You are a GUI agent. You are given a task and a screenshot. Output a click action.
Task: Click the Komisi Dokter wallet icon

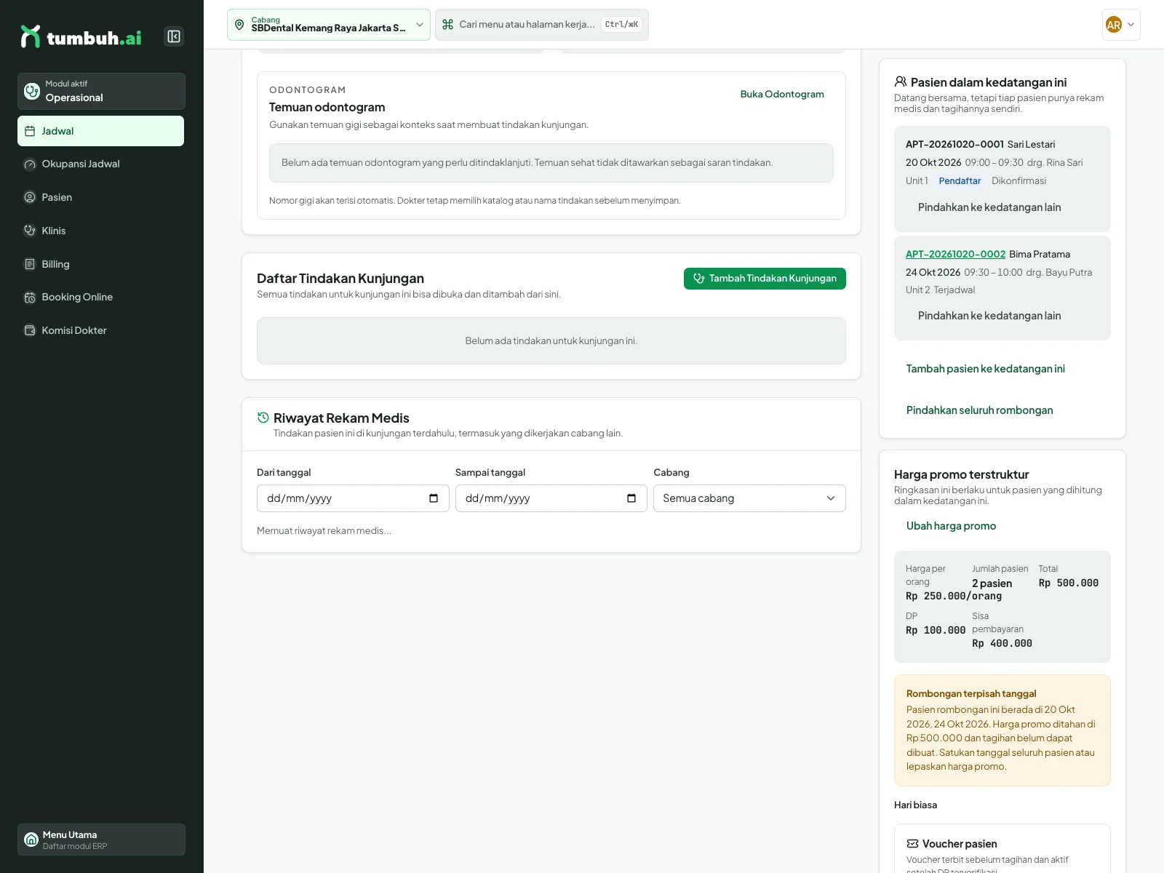tap(30, 330)
